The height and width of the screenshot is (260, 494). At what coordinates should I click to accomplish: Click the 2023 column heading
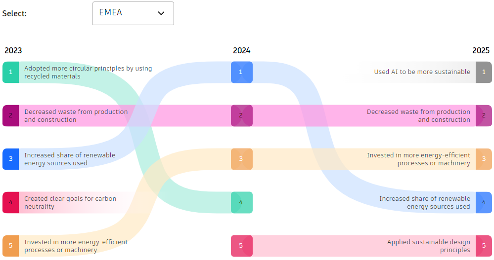(13, 50)
